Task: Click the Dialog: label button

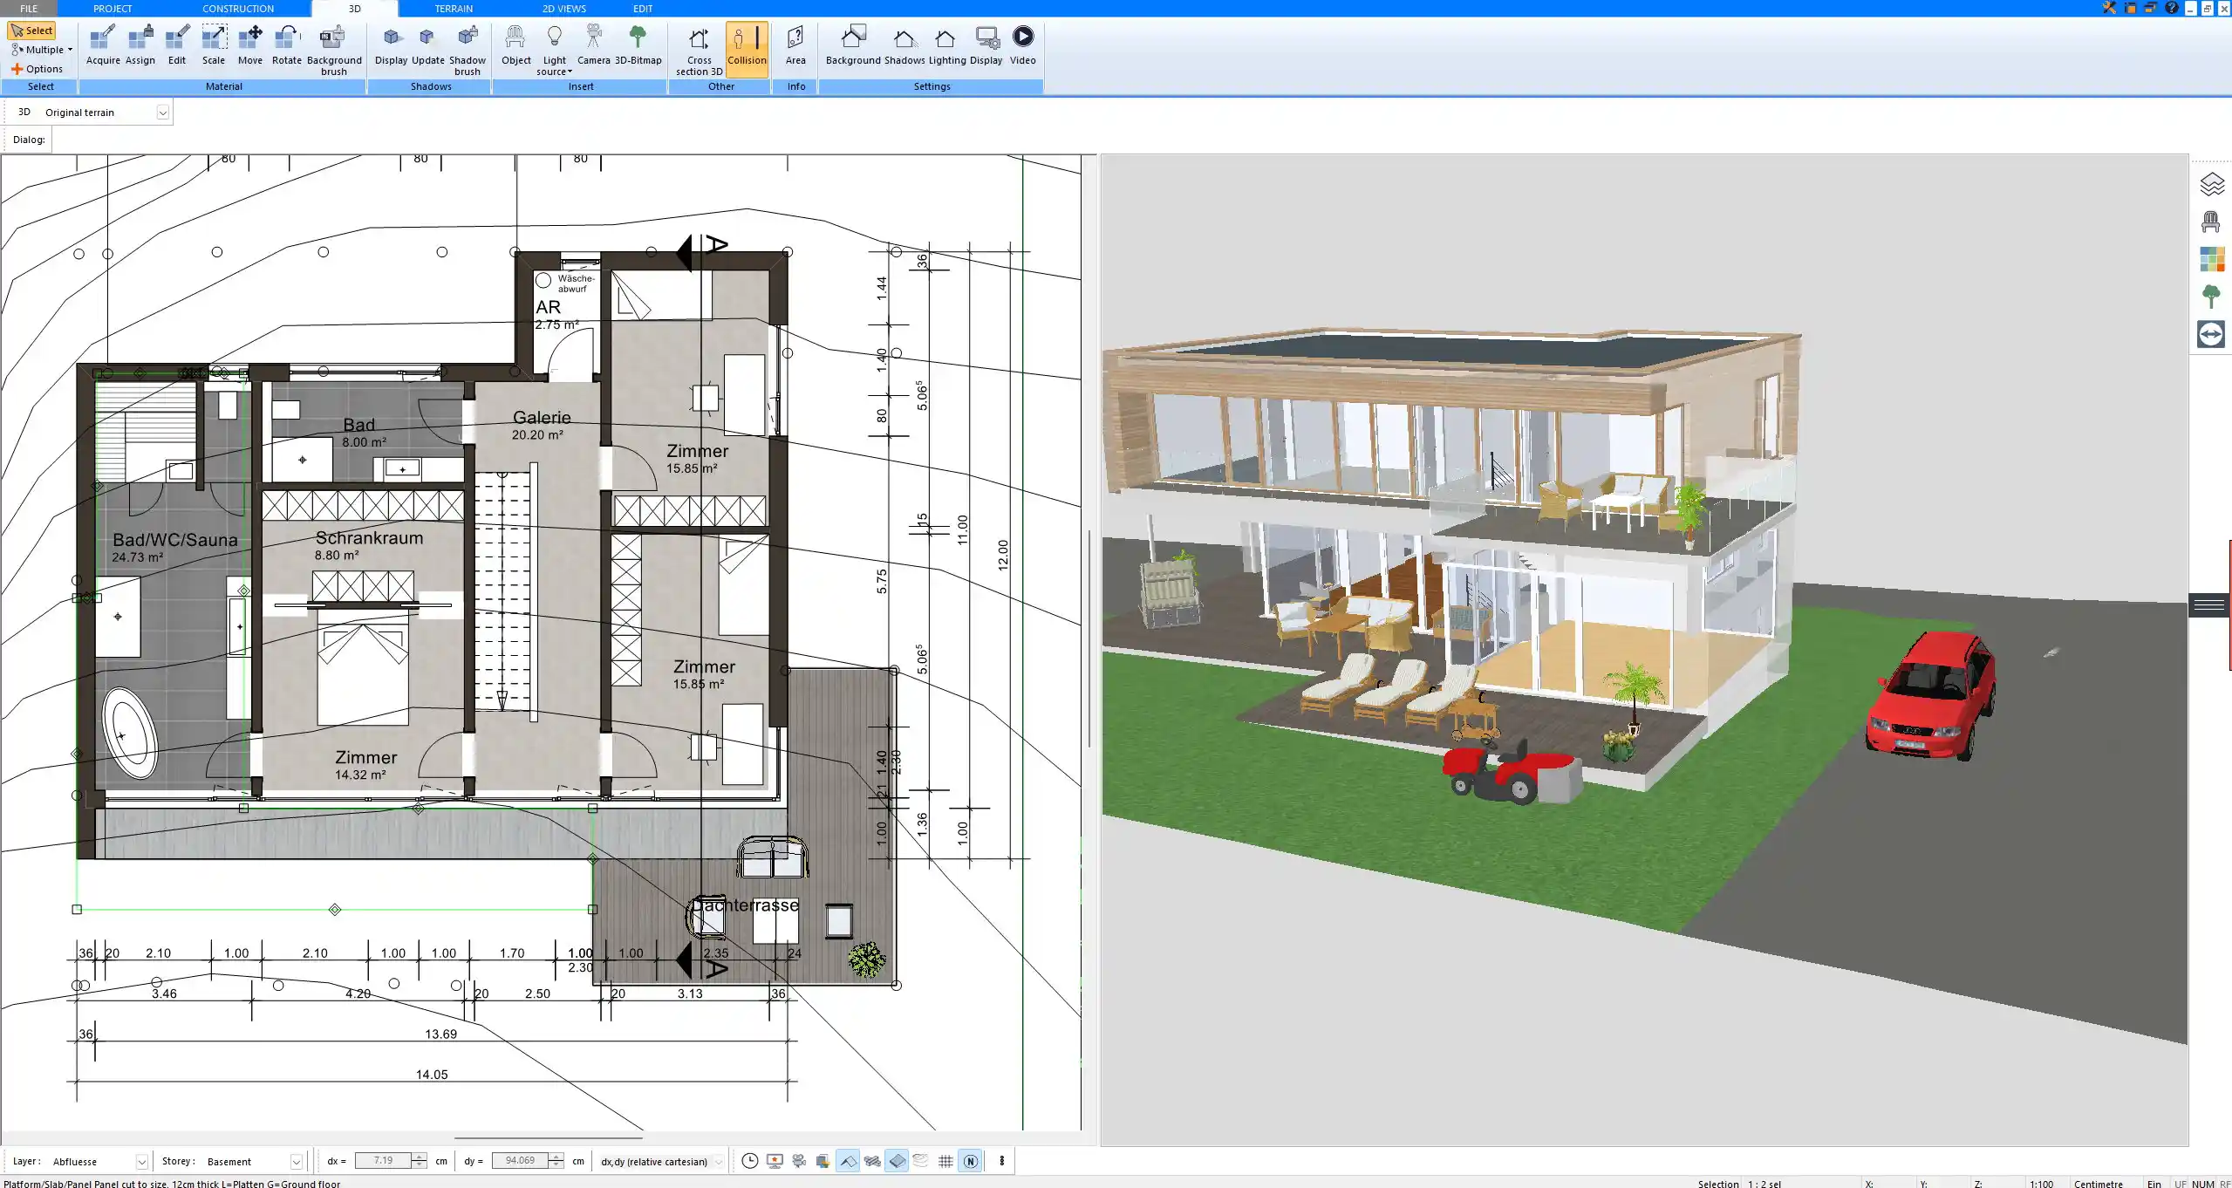Action: (x=28, y=140)
